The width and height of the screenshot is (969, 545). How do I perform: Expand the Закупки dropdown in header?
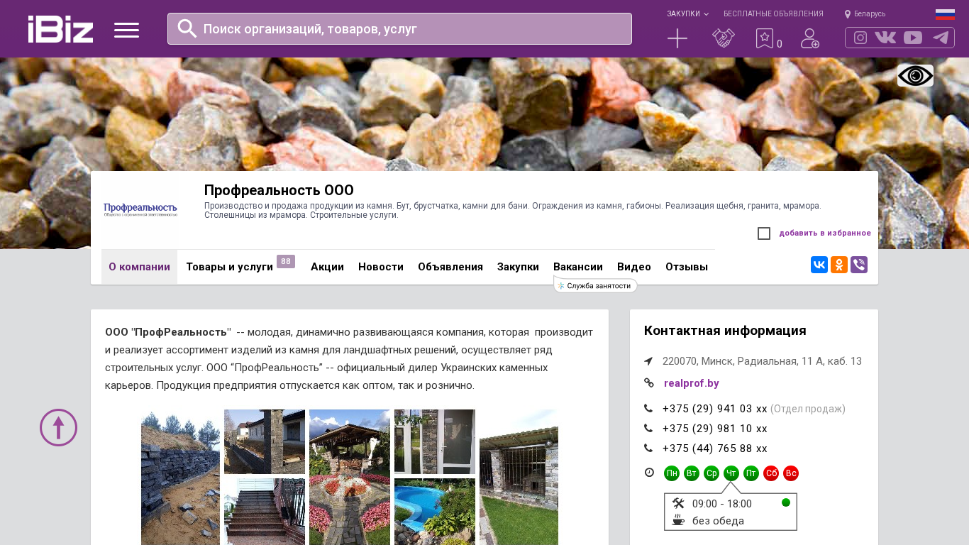687,13
